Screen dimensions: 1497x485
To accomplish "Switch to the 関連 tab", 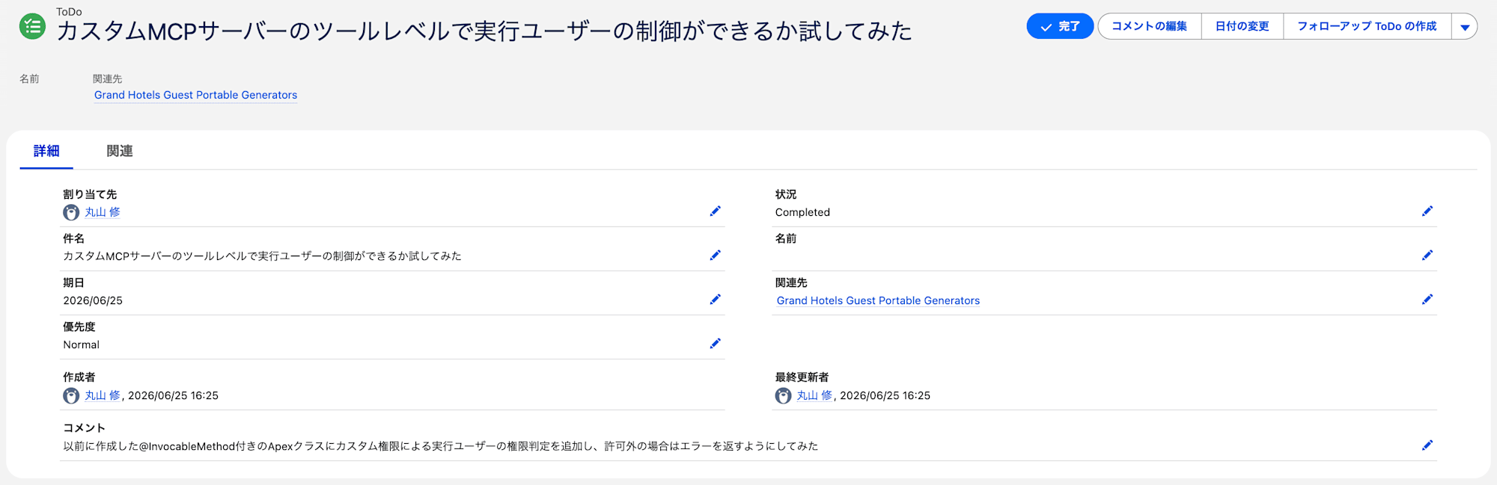I will coord(120,151).
